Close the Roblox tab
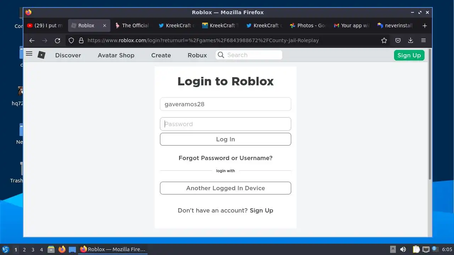This screenshot has height=255, width=454. click(105, 25)
